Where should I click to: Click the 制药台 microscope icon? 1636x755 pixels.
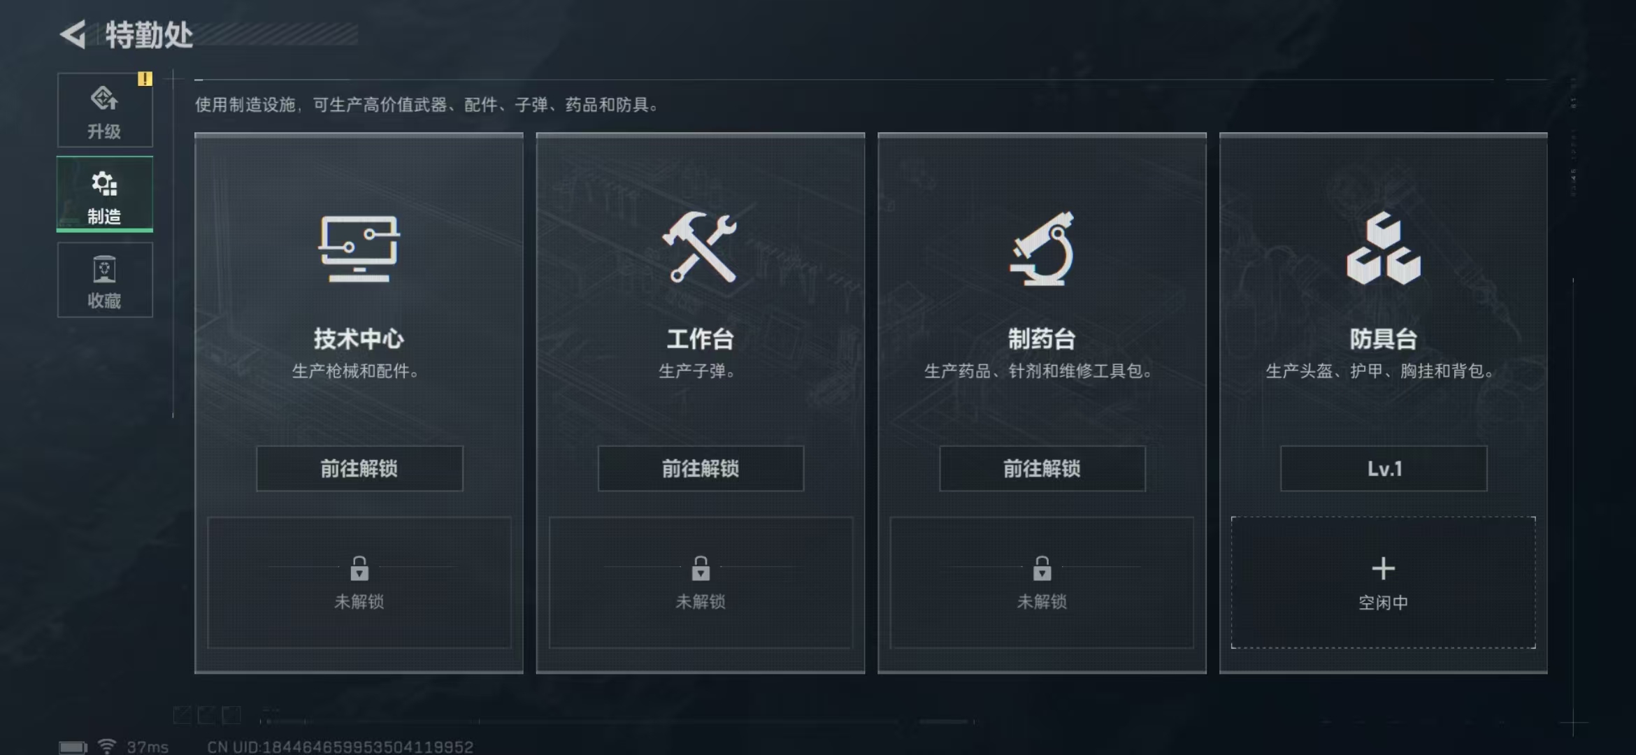1042,248
